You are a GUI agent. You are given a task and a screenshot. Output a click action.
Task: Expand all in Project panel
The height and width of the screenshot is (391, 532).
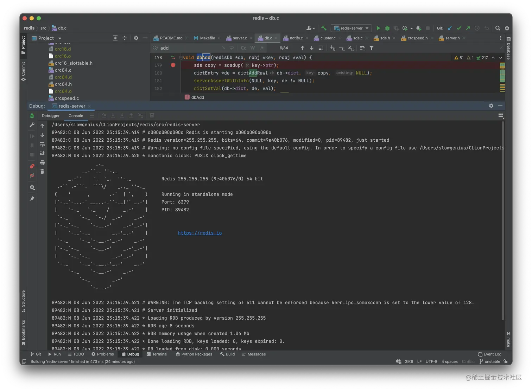[115, 38]
